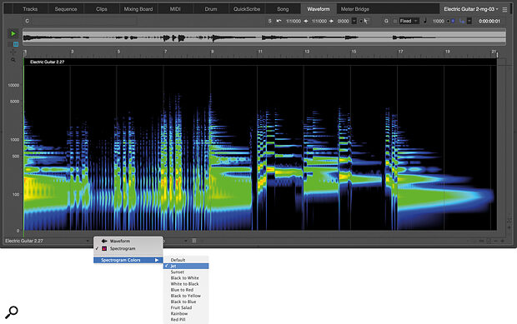The width and height of the screenshot is (517, 324).
Task: Click the C button at toolbar left
Action: point(27,21)
